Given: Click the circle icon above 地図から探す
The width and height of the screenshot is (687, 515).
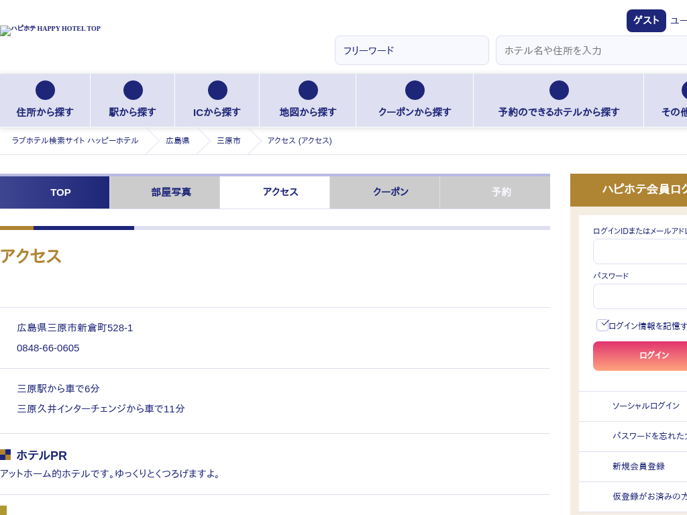Looking at the screenshot, I should coord(308,91).
